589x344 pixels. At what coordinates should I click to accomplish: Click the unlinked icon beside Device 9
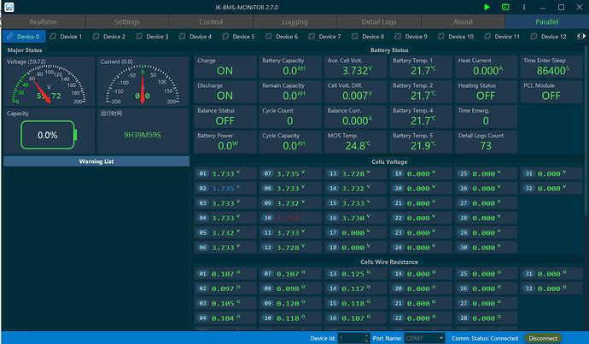point(398,37)
